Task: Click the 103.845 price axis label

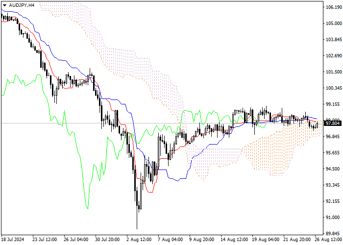Action: pyautogui.click(x=334, y=40)
